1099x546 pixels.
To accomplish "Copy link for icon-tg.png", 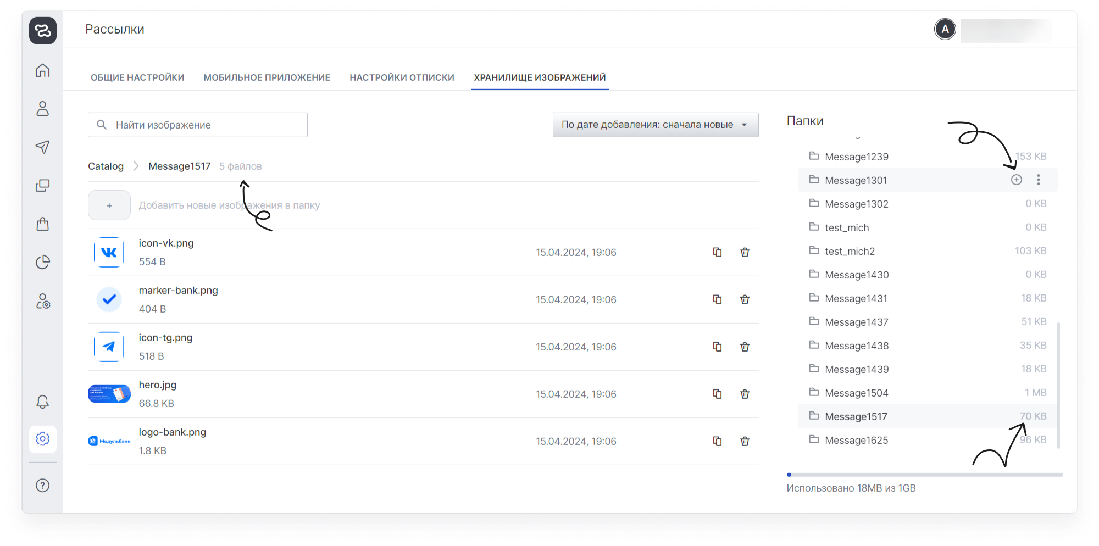I will pos(717,347).
